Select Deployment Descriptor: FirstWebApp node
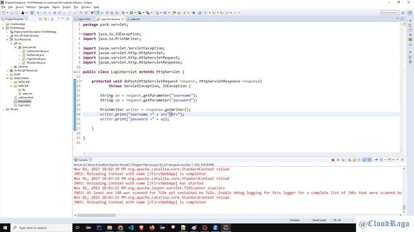 coord(35,32)
